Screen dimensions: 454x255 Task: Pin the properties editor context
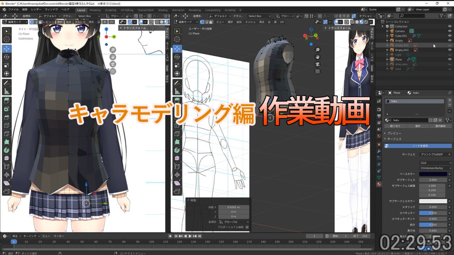[x=449, y=93]
